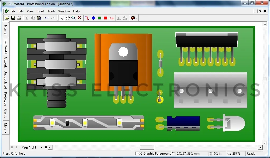
Task: Select the blue pad tool
Action: [x=93, y=18]
